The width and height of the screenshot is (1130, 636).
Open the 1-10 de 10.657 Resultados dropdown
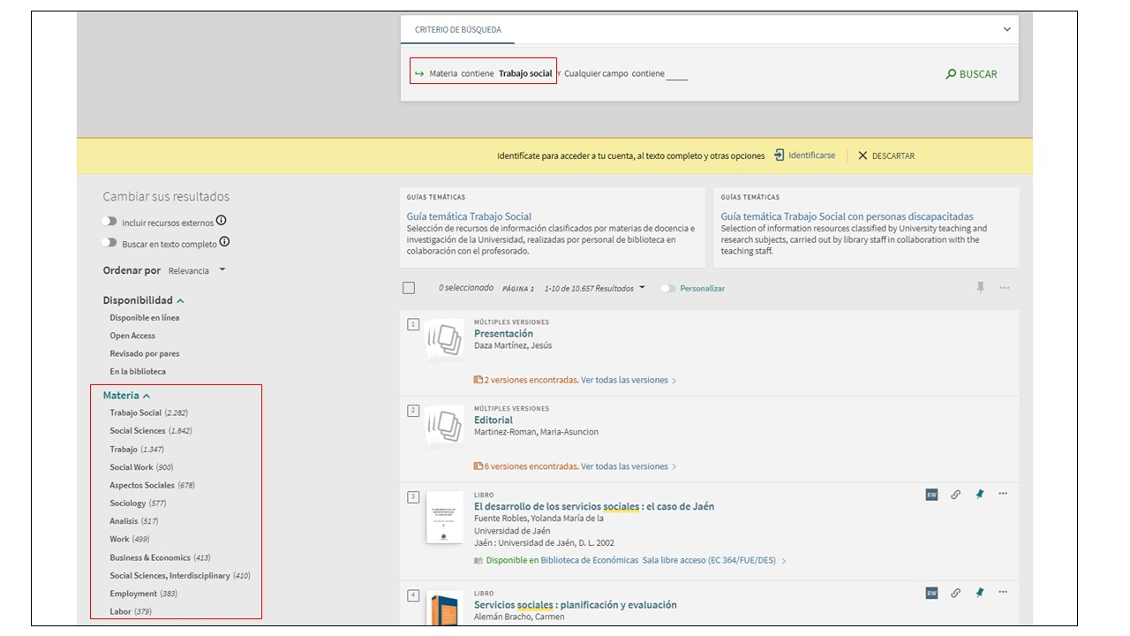tap(642, 288)
